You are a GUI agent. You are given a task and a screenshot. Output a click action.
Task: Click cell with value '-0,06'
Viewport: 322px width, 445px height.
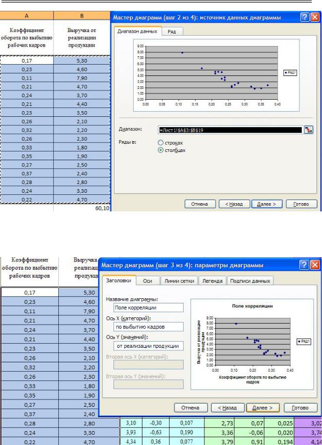249,433
